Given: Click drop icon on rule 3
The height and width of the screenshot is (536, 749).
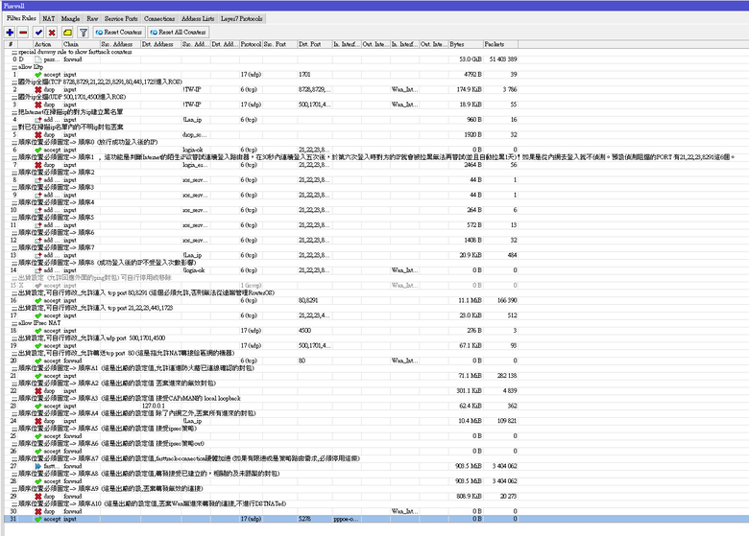Looking at the screenshot, I should point(37,105).
